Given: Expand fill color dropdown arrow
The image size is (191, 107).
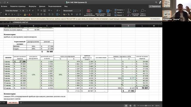Looking at the screenshot, I should [27, 15].
